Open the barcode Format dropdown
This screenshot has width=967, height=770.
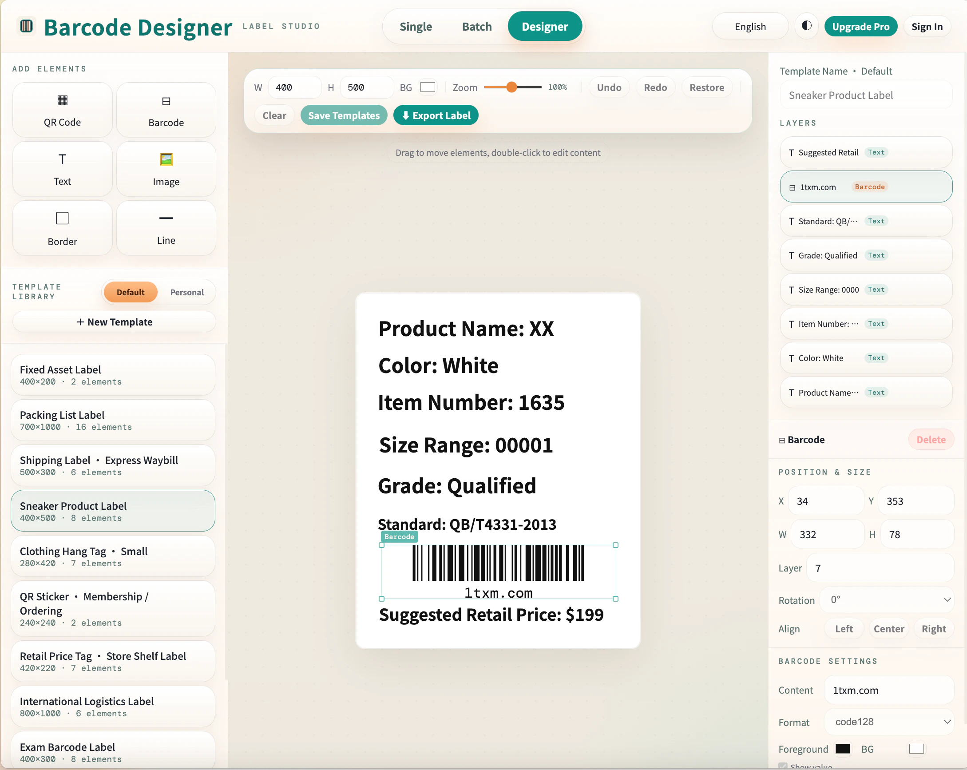888,722
